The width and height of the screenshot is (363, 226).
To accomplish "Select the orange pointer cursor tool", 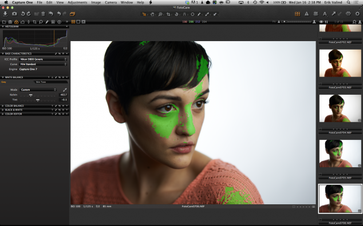I will (x=144, y=14).
